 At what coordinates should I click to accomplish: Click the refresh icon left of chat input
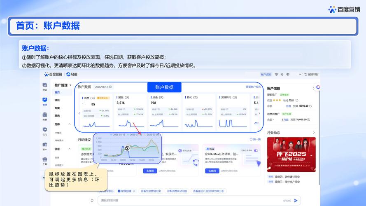tap(92, 200)
